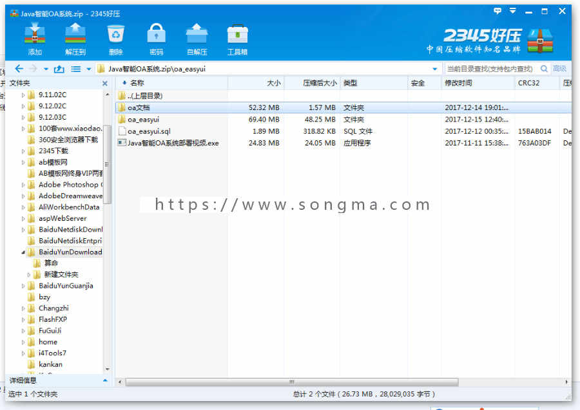580x410 pixels.
Task: Expand the 9.12.03C tree folder
Action: pyautogui.click(x=23, y=117)
